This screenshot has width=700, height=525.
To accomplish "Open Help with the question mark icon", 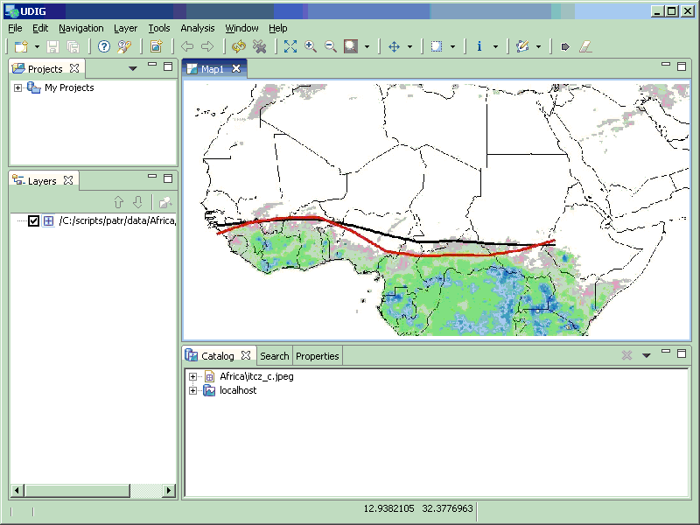I will 104,46.
